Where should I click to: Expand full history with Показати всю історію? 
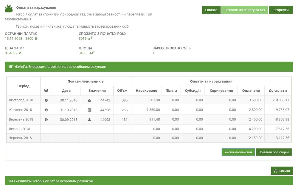point(274,152)
